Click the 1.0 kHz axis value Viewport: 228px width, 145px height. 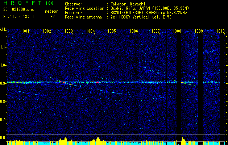click(x=3, y=65)
